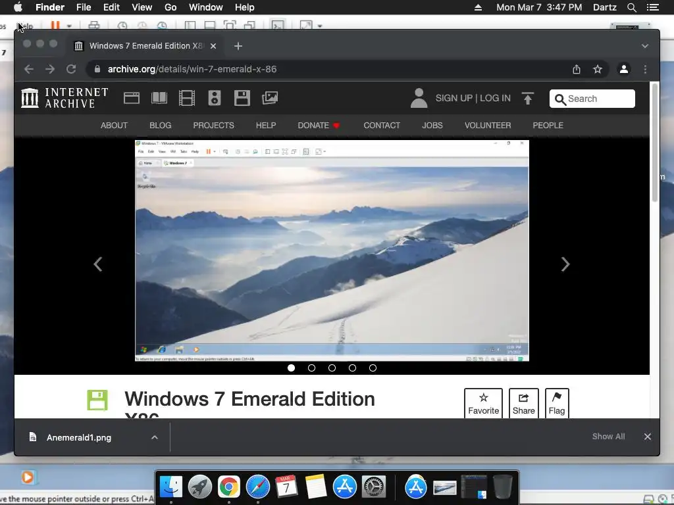Select the fifth carousel dot
The image size is (674, 505).
pyautogui.click(x=373, y=368)
